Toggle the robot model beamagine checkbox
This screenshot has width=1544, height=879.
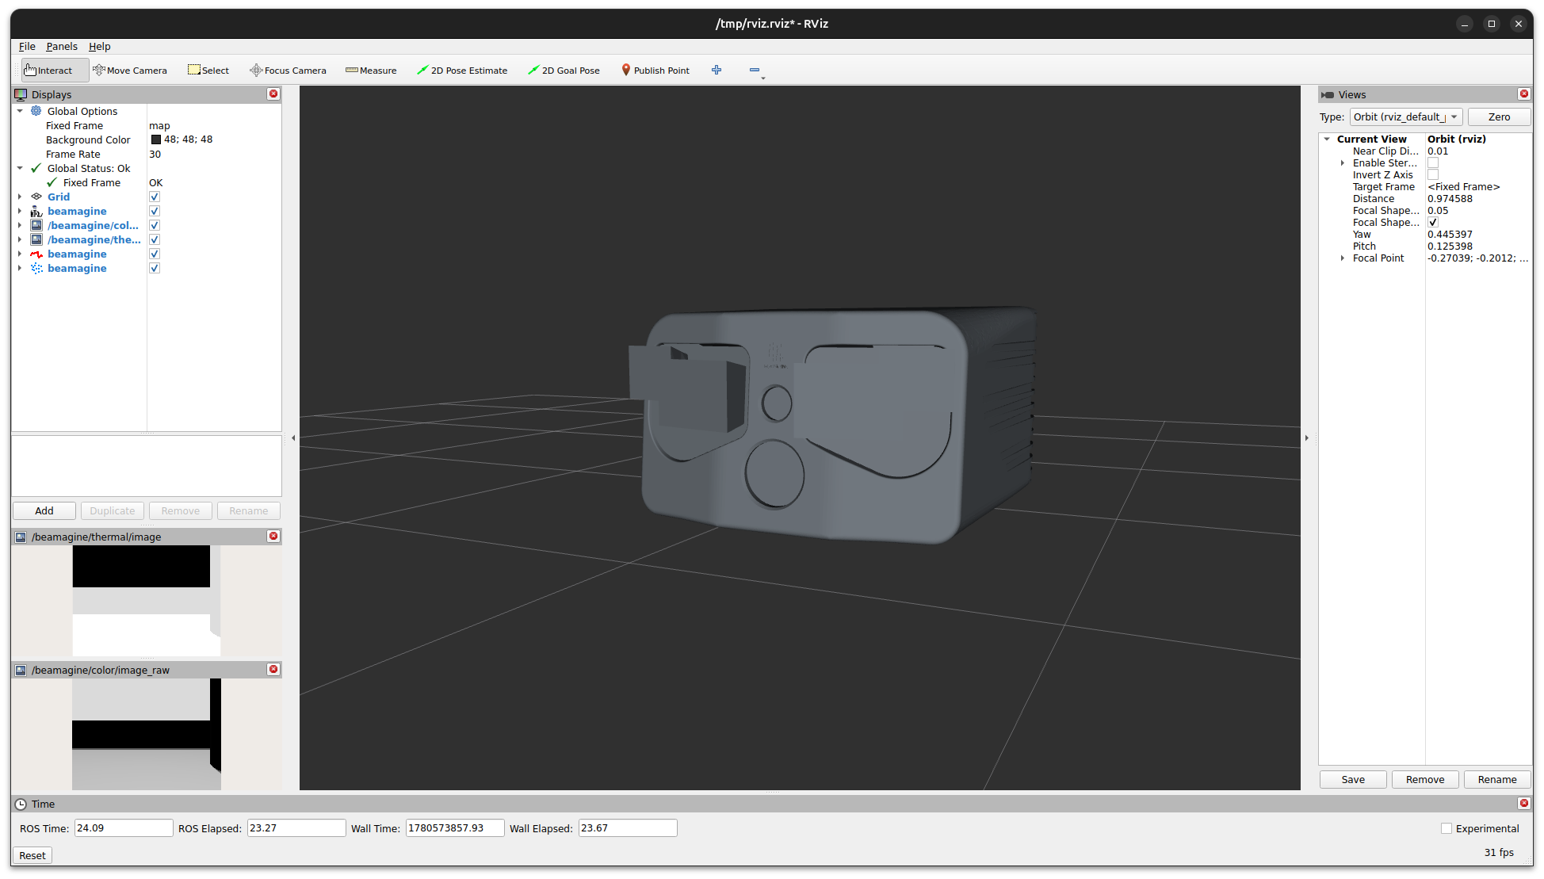point(155,211)
